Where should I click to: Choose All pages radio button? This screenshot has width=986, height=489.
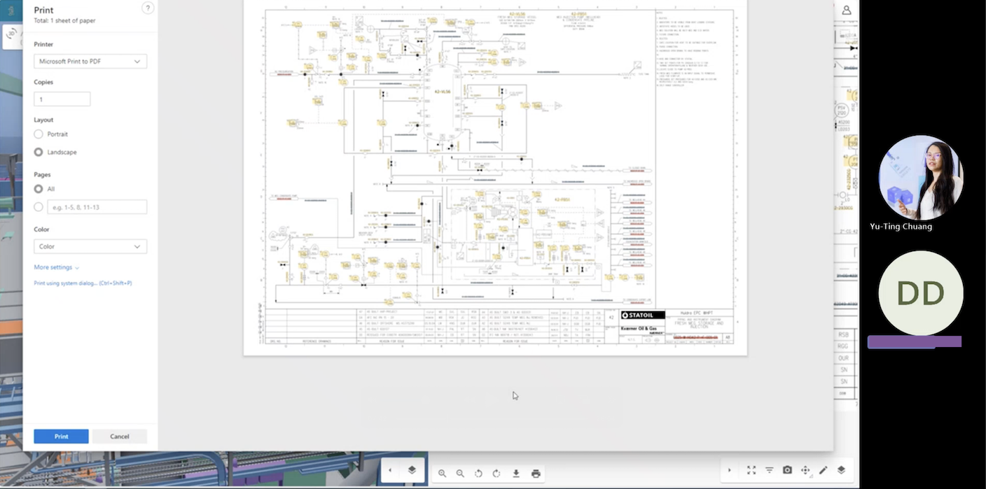39,189
